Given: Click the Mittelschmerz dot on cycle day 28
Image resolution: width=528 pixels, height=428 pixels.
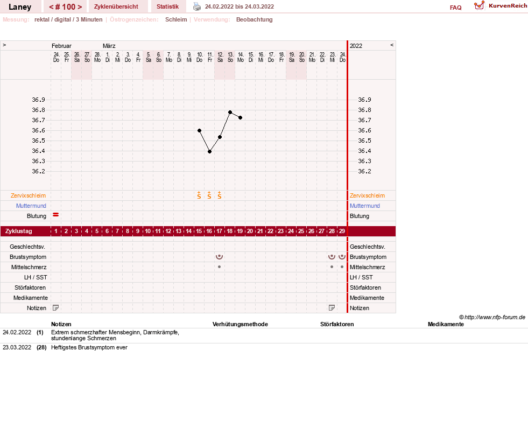Looking at the screenshot, I should [x=332, y=266].
